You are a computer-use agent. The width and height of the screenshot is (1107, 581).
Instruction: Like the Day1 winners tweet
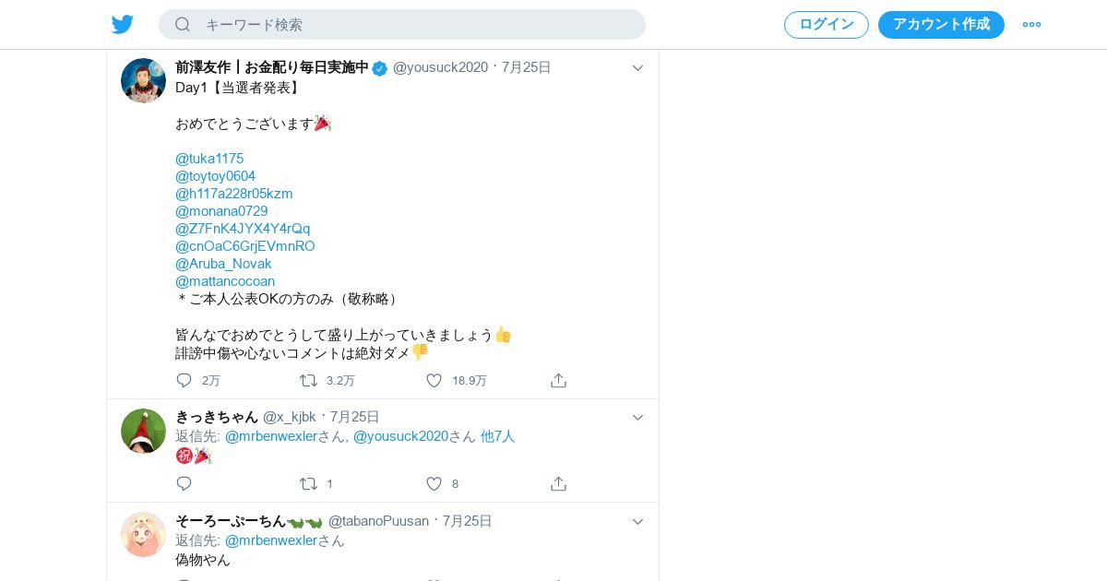click(434, 380)
